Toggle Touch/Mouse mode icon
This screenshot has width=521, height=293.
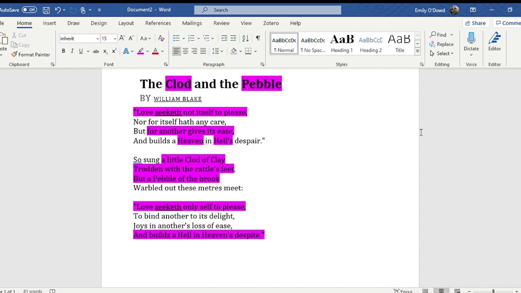[83, 10]
